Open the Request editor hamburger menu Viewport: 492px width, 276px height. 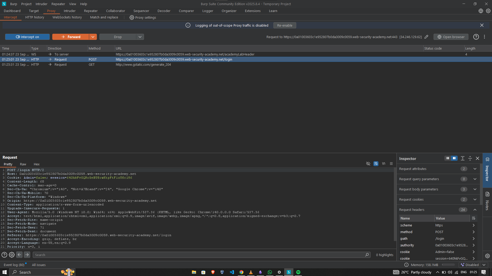391,164
